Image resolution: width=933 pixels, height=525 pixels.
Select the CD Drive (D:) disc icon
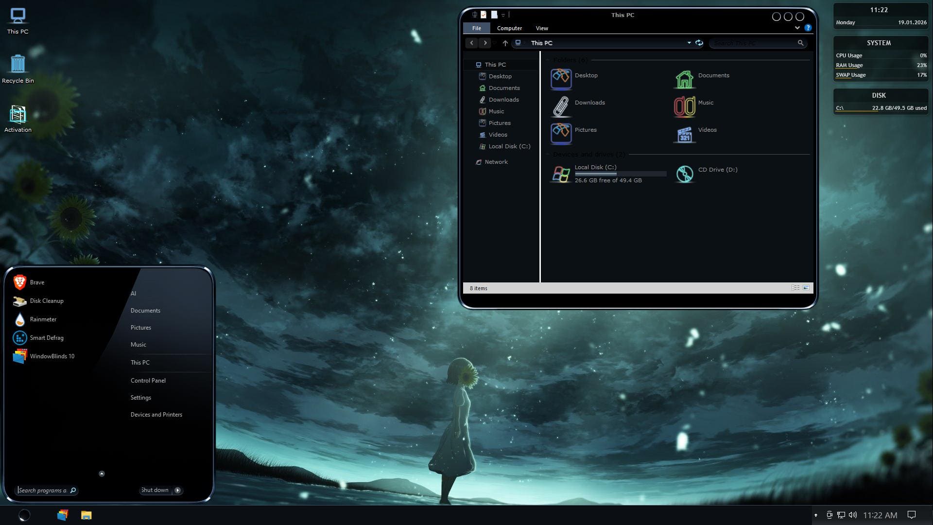[684, 174]
